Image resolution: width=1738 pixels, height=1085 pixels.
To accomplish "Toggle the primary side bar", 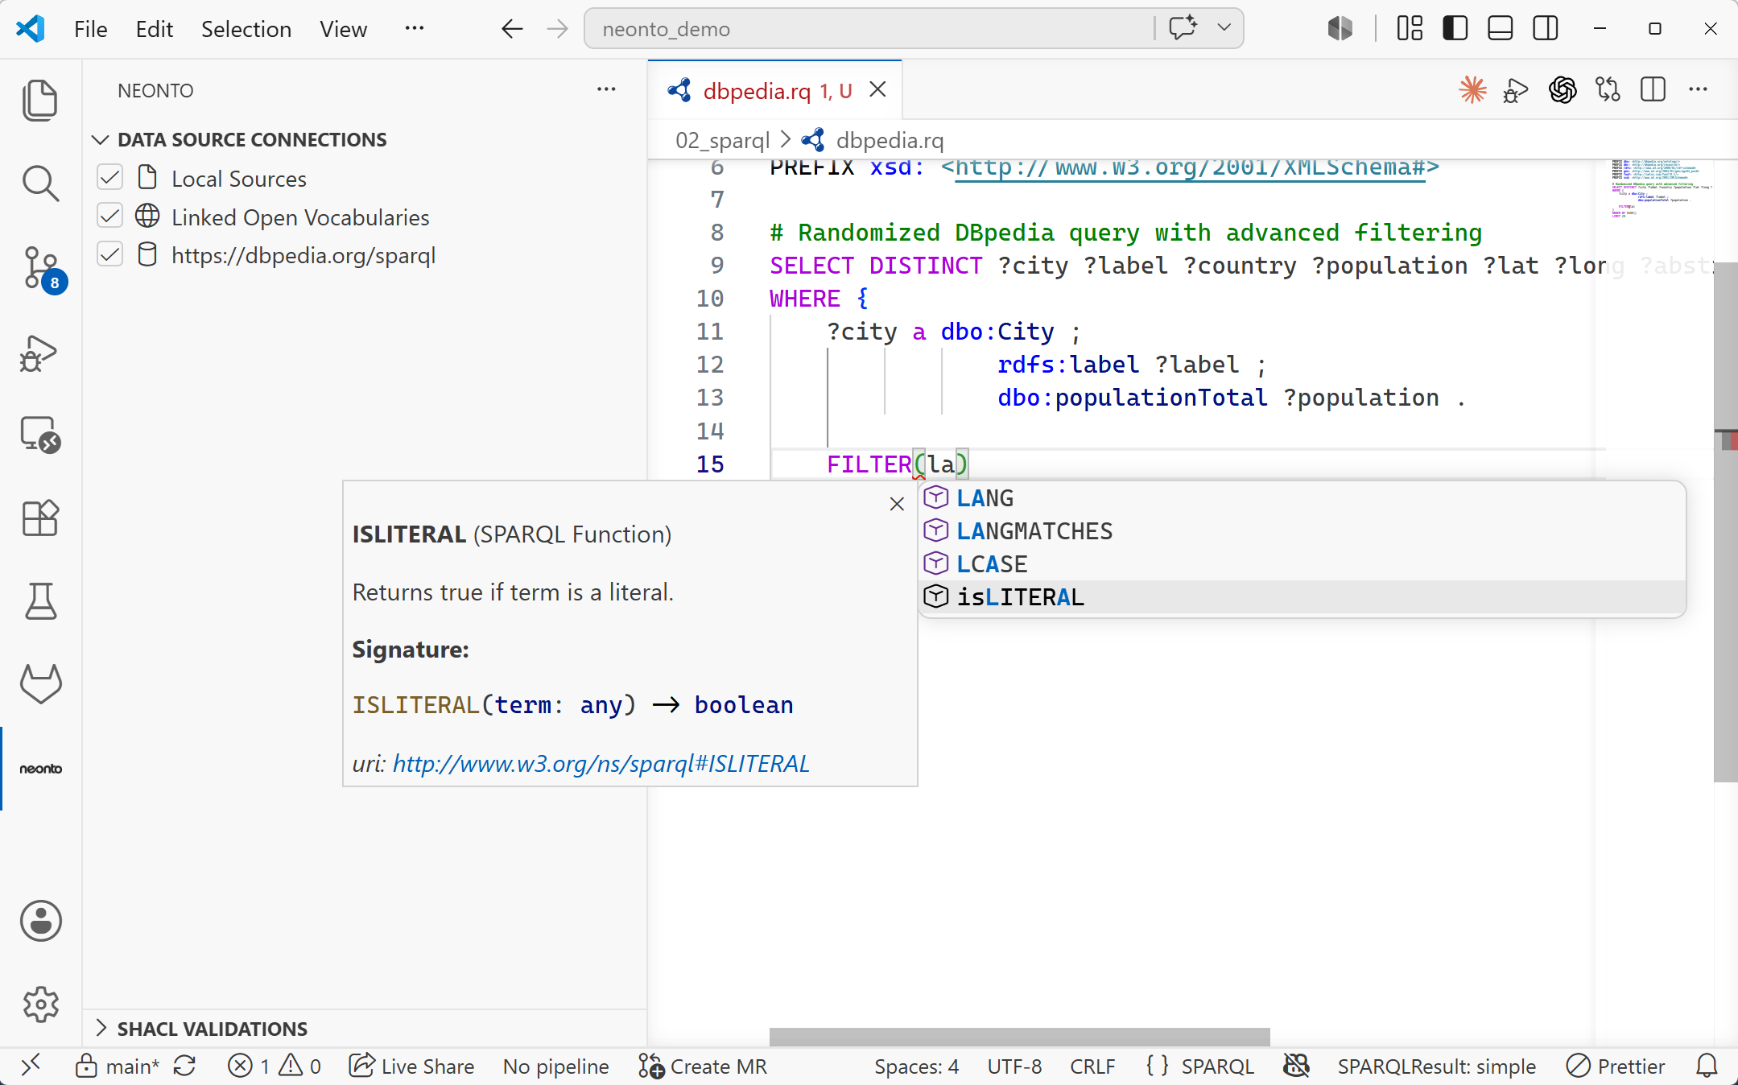I will (1455, 28).
